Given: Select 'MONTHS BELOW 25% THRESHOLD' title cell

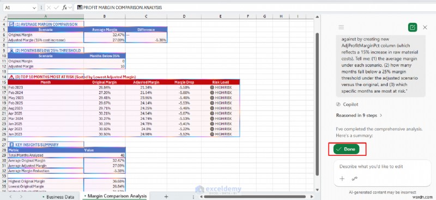Looking at the screenshot, I should click(x=46, y=50).
